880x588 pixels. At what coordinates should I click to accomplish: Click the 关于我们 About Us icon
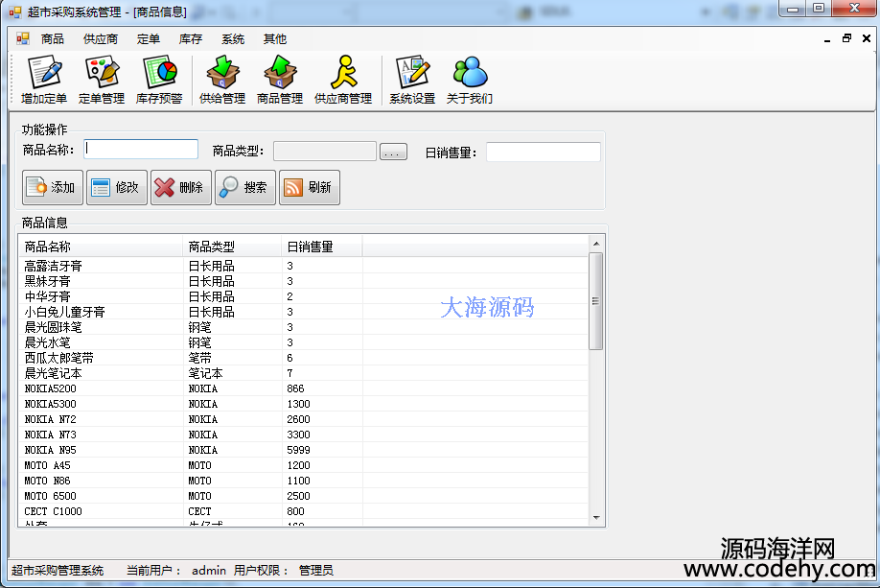[x=470, y=80]
